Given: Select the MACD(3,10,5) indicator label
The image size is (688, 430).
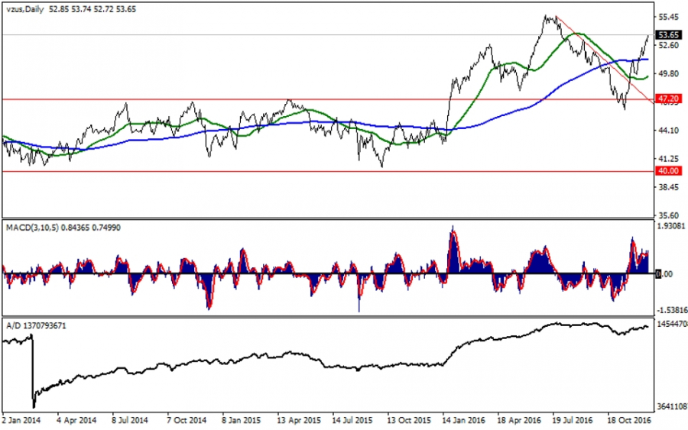Looking at the screenshot, I should tap(29, 228).
